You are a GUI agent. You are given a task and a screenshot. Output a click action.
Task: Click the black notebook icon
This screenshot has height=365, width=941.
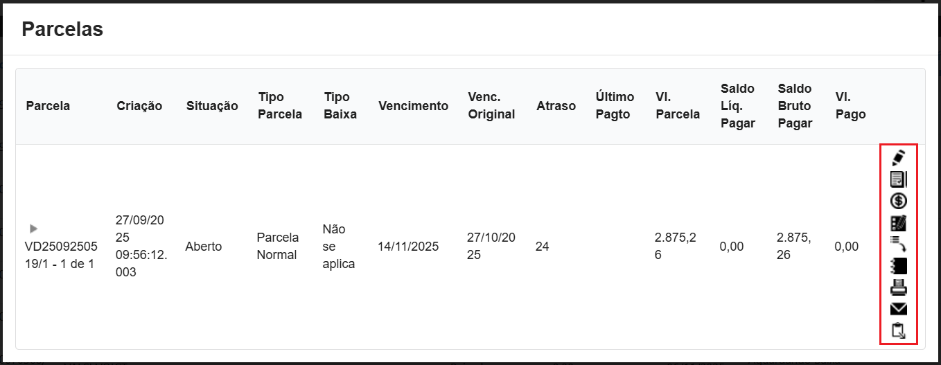899,266
